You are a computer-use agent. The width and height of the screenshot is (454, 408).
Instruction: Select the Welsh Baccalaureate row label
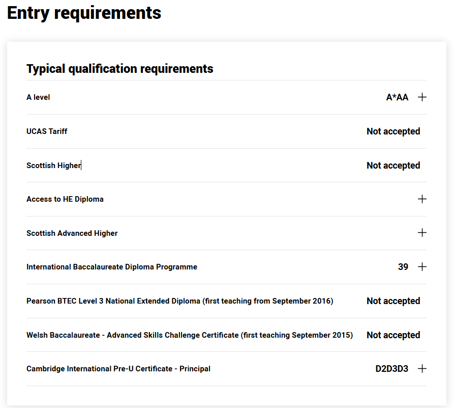190,335
